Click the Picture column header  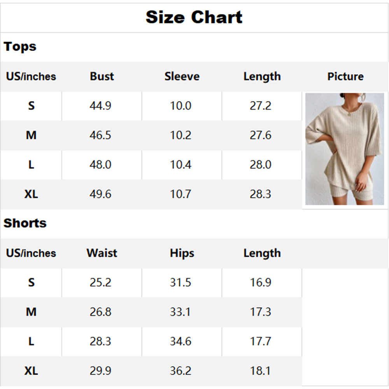click(345, 76)
